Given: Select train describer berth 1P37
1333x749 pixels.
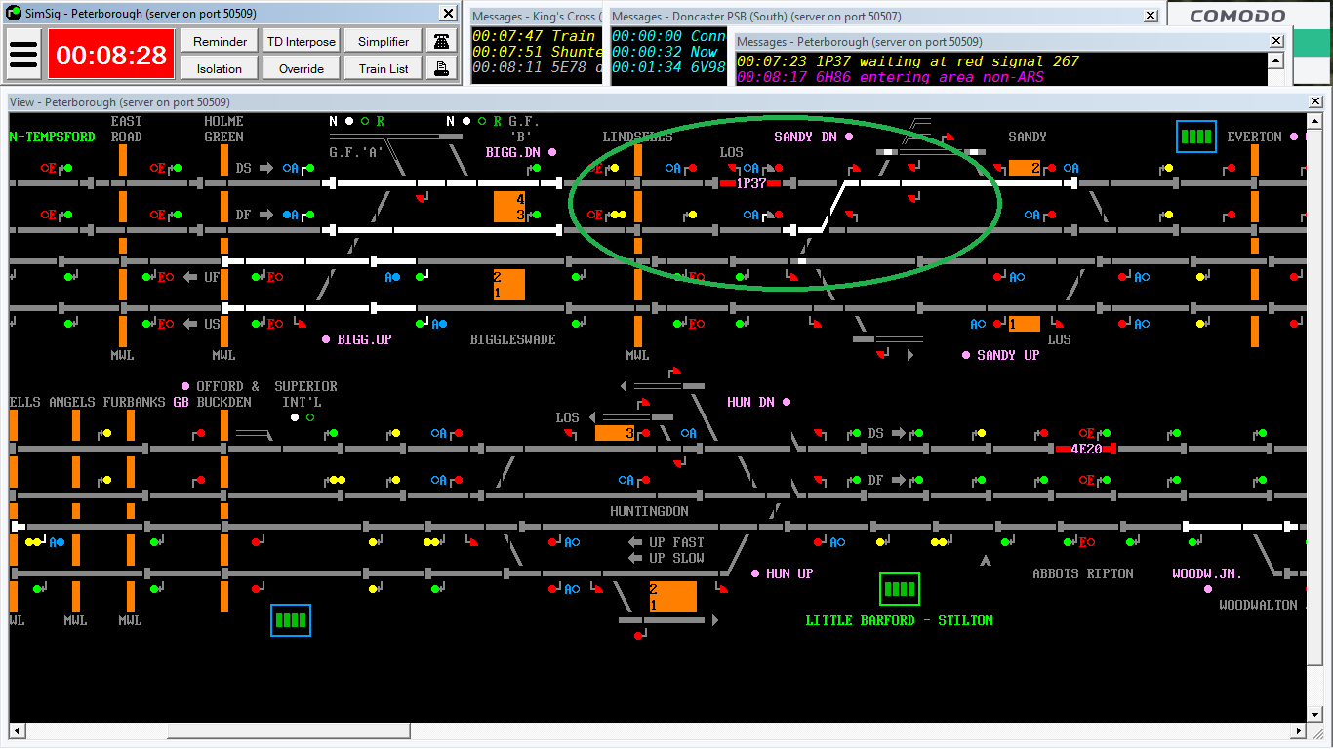Looking at the screenshot, I should point(750,183).
